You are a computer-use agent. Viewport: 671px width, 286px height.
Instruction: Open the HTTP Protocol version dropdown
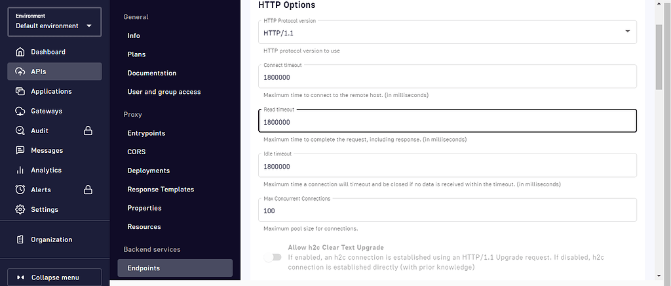pyautogui.click(x=447, y=31)
